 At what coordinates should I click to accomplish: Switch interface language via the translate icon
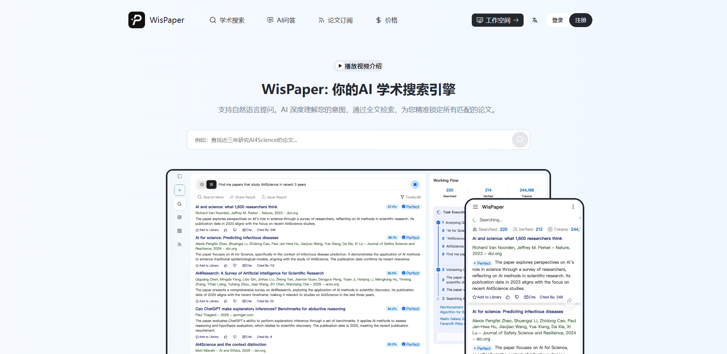[535, 20]
